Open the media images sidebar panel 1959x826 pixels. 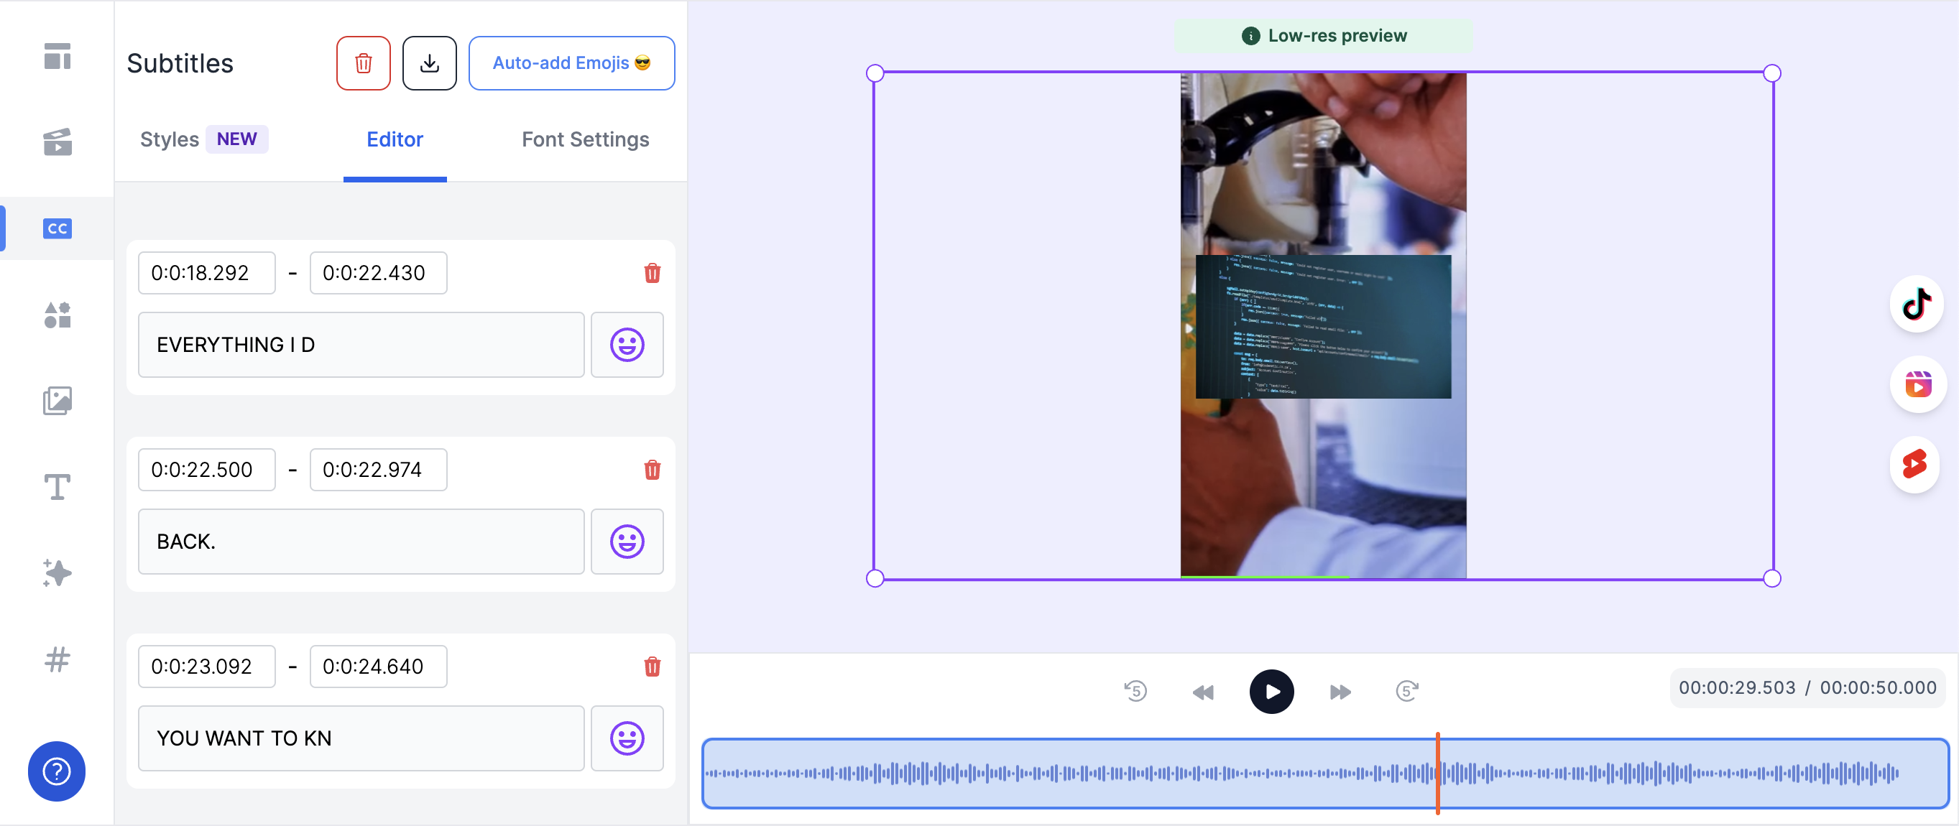[57, 401]
